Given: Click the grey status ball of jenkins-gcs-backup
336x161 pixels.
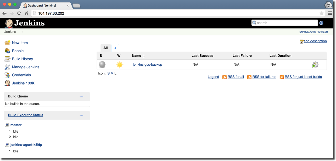Looking at the screenshot, I should coord(102,65).
